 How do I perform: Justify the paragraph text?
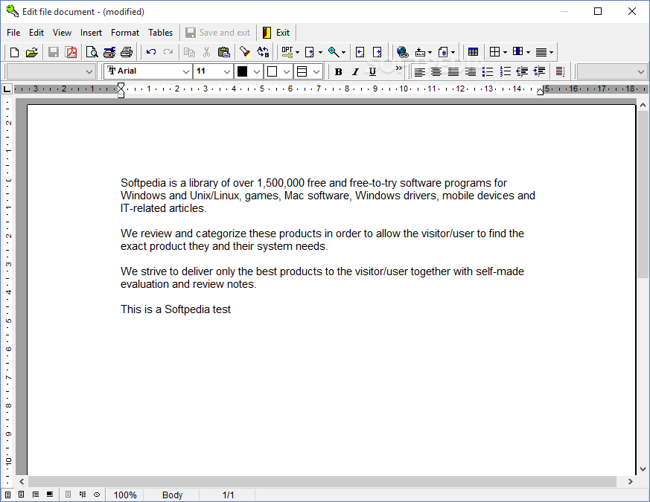click(453, 71)
